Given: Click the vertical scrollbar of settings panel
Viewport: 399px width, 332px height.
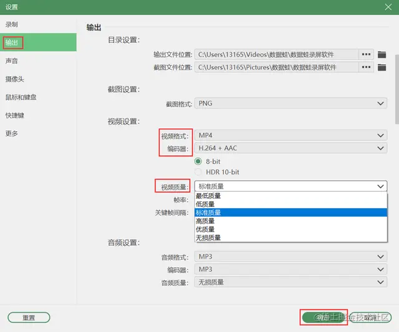Looking at the screenshot, I should [397, 89].
